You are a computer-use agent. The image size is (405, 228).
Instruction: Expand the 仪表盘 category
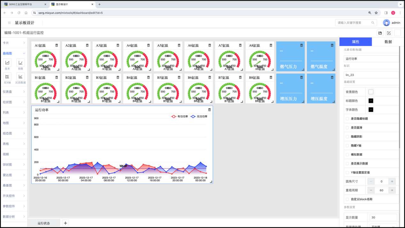pos(14,92)
